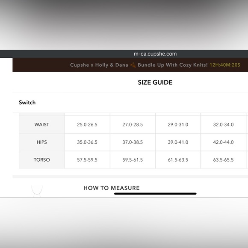
Task: Click waist value 32.0-34.0
Action: [223, 124]
